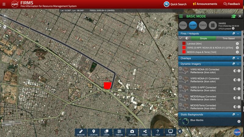This screenshot has width=244, height=137.
Task: Show info for Landsat [30m]
Action: pyautogui.click(x=237, y=44)
